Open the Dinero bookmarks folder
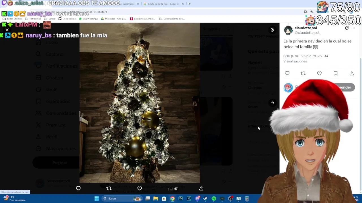Screen dimensions: 362x203 pos(50,19)
